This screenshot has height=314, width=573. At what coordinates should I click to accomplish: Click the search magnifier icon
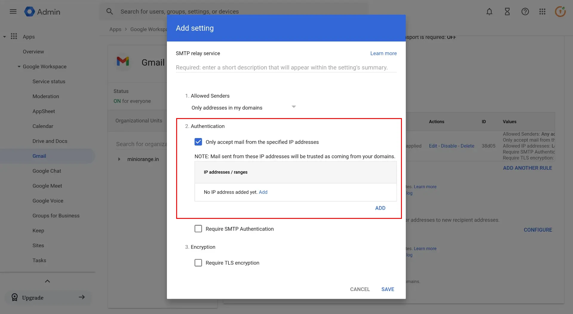click(x=110, y=11)
